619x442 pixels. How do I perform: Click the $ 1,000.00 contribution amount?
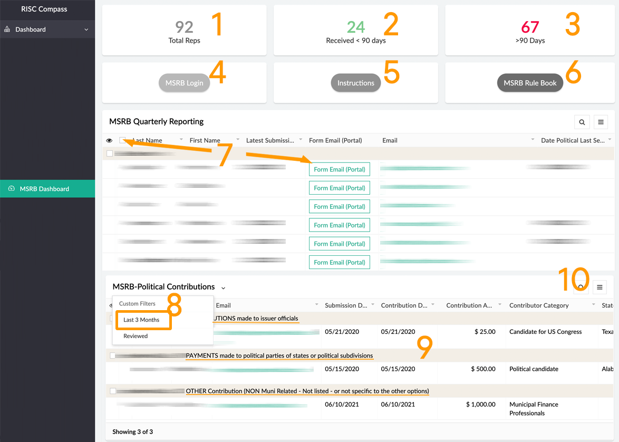[x=480, y=405]
